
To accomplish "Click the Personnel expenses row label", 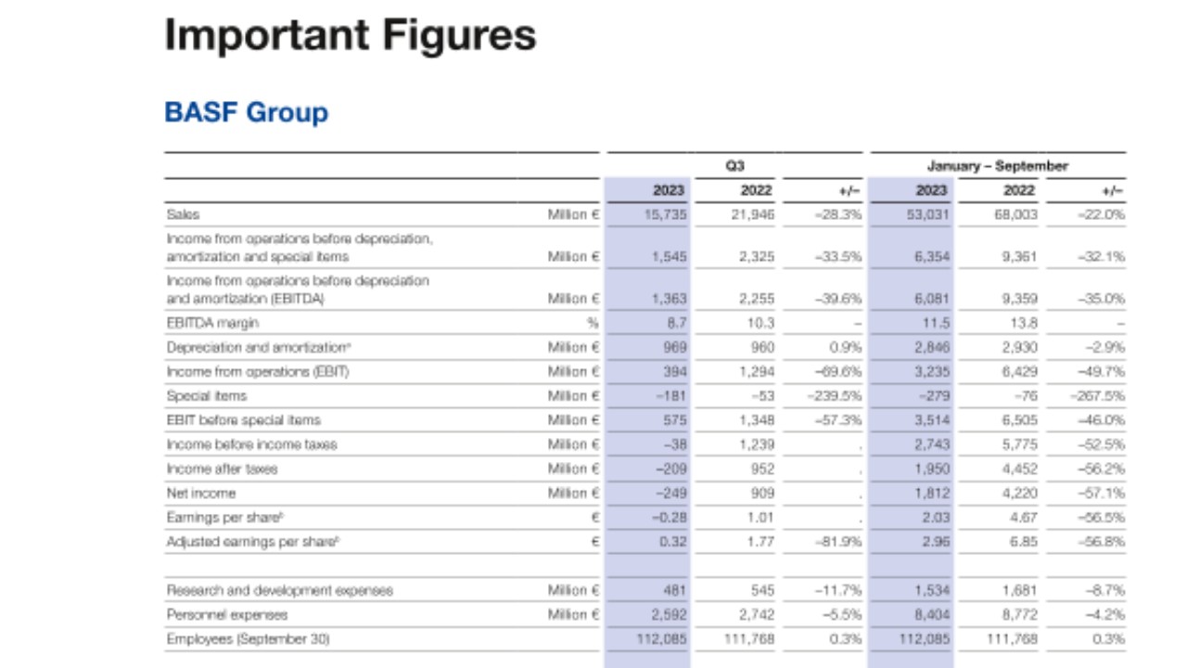I will click(x=227, y=614).
